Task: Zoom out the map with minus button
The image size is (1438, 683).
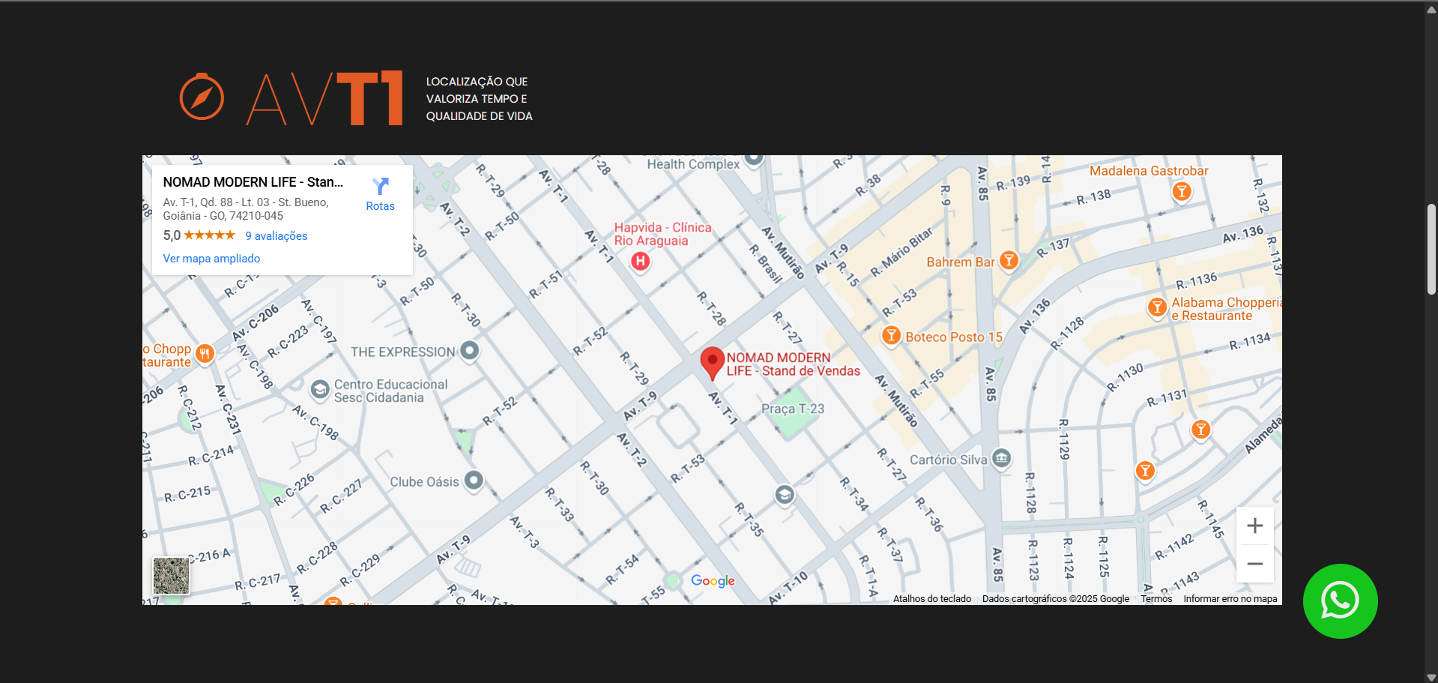Action: tap(1254, 564)
